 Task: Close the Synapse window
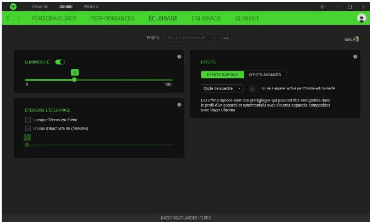coord(363,6)
